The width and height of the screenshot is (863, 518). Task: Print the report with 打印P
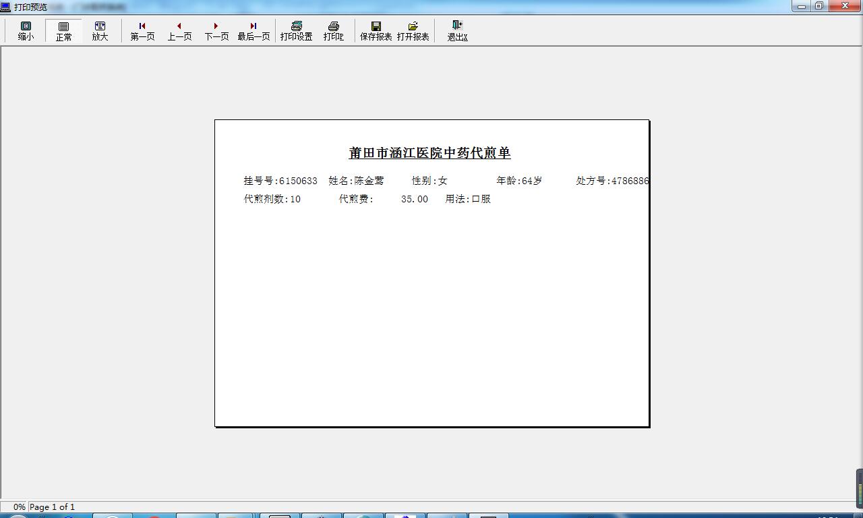(334, 31)
